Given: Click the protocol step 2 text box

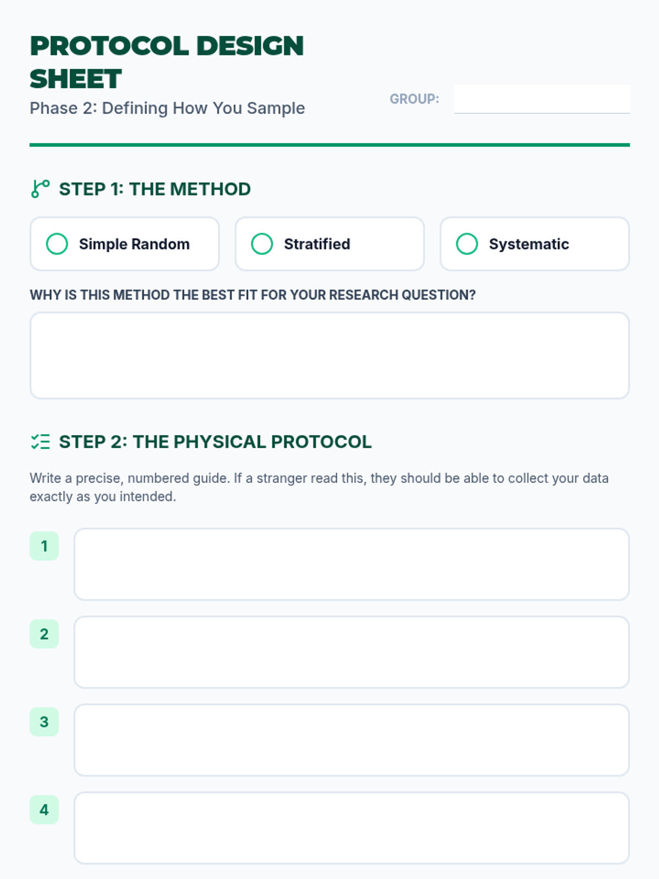Looking at the screenshot, I should pyautogui.click(x=351, y=652).
